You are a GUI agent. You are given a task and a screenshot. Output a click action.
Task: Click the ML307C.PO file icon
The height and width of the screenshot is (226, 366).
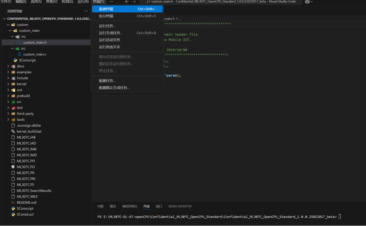pyautogui.click(x=13, y=167)
